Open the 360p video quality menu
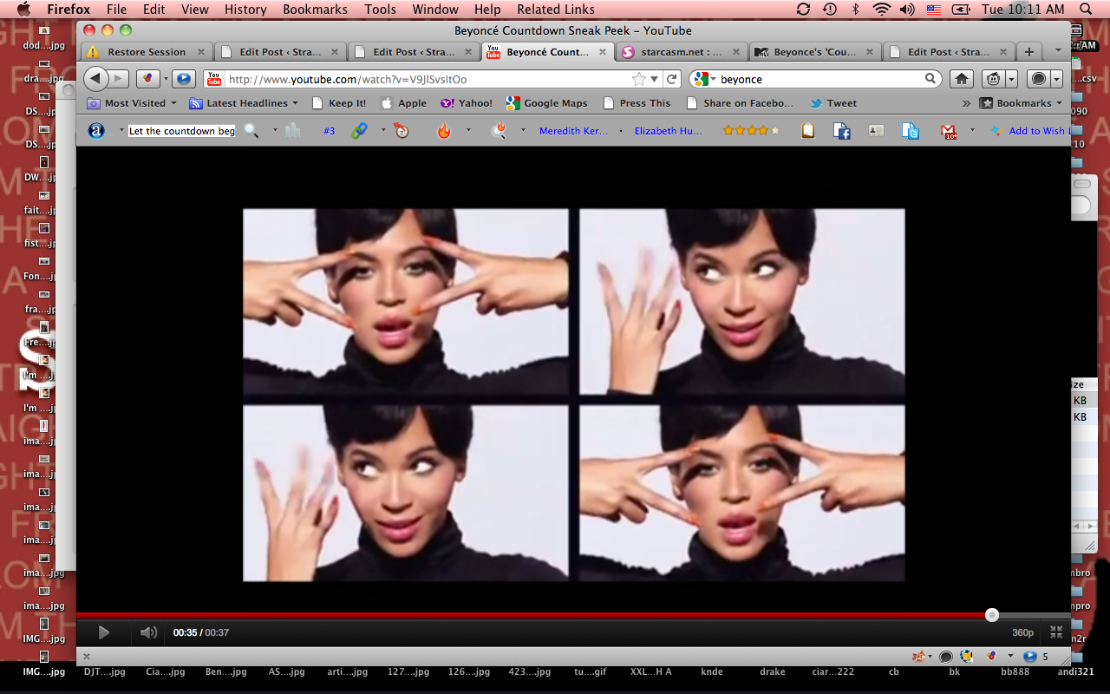Viewport: 1110px width, 694px height. click(x=1023, y=632)
